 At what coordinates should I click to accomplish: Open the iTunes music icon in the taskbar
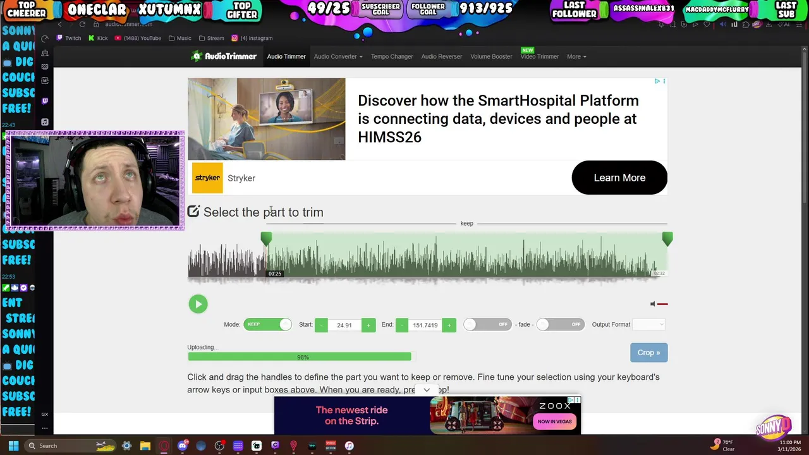[349, 446]
